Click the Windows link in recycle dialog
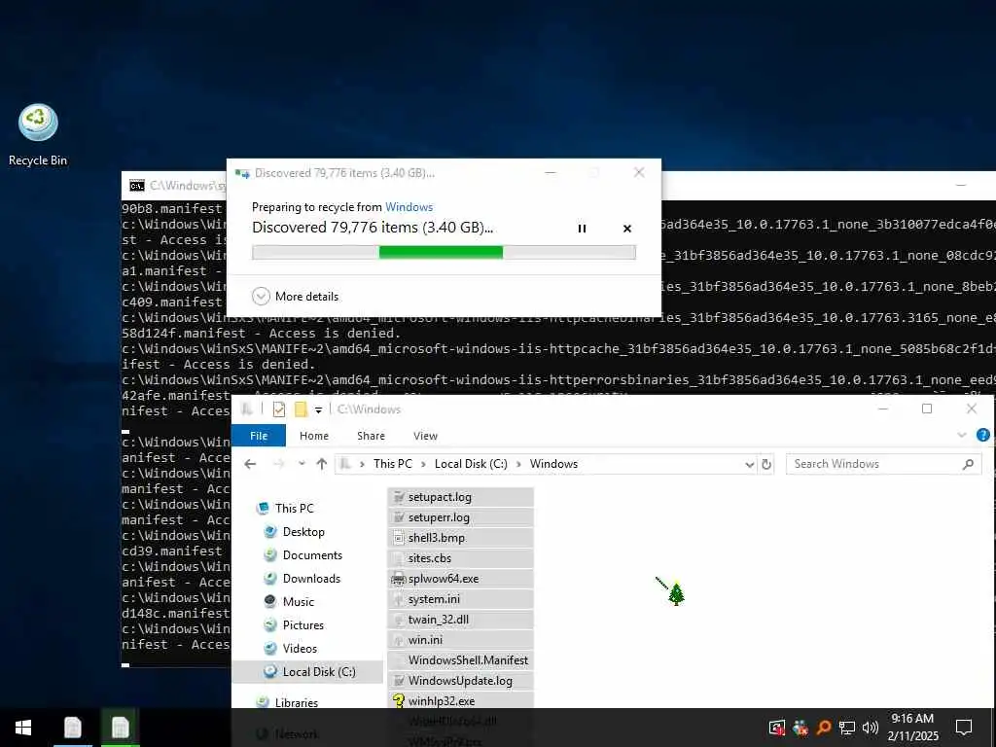The width and height of the screenshot is (996, 747). 409,207
